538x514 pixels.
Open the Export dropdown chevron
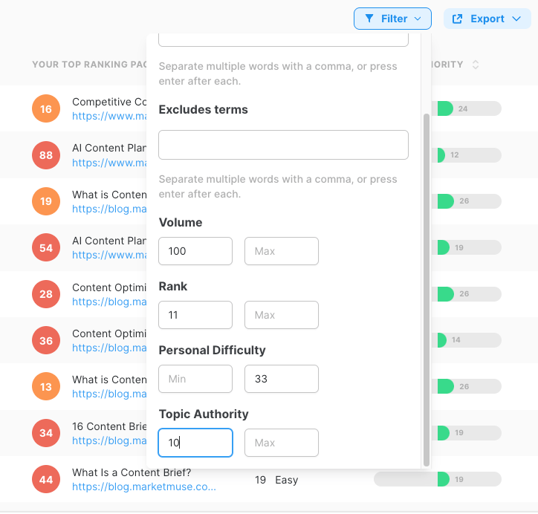pyautogui.click(x=516, y=19)
